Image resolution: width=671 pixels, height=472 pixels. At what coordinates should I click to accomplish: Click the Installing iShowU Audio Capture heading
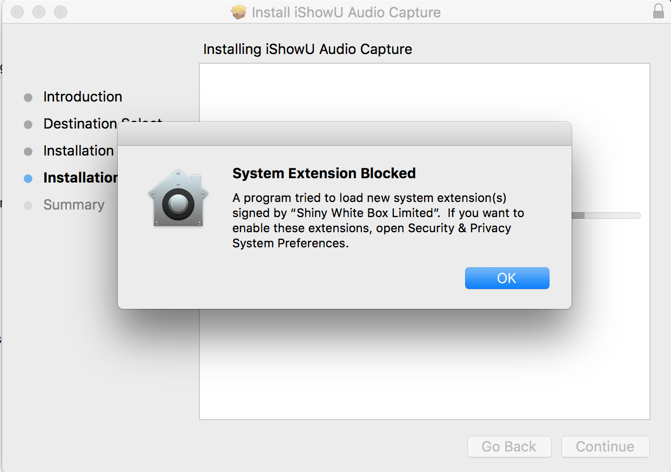[307, 49]
